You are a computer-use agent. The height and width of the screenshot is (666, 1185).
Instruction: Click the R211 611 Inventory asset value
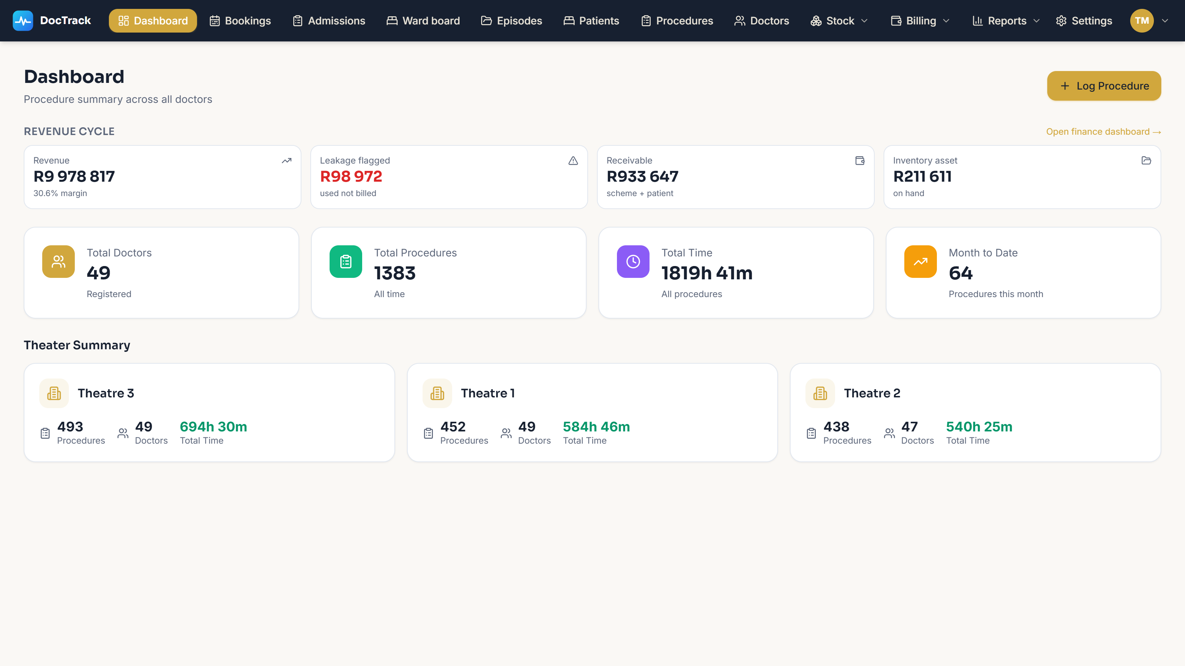pyautogui.click(x=922, y=176)
